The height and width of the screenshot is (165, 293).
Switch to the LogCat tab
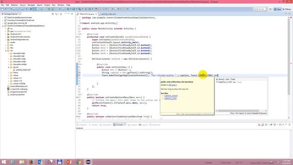(143, 125)
